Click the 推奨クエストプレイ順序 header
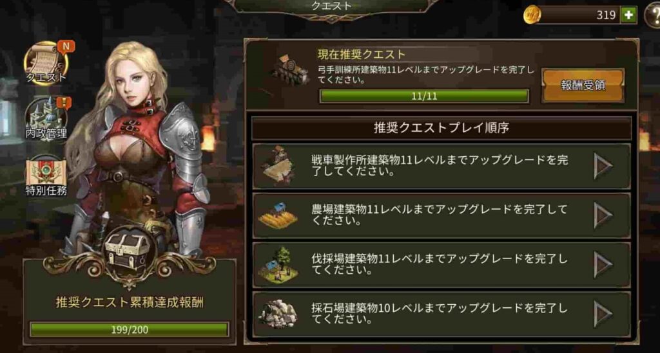Image resolution: width=660 pixels, height=353 pixels. click(442, 127)
